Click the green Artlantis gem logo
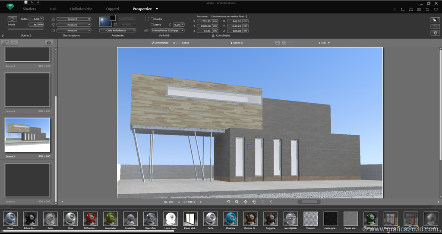442x234 pixels. [x=10, y=7]
